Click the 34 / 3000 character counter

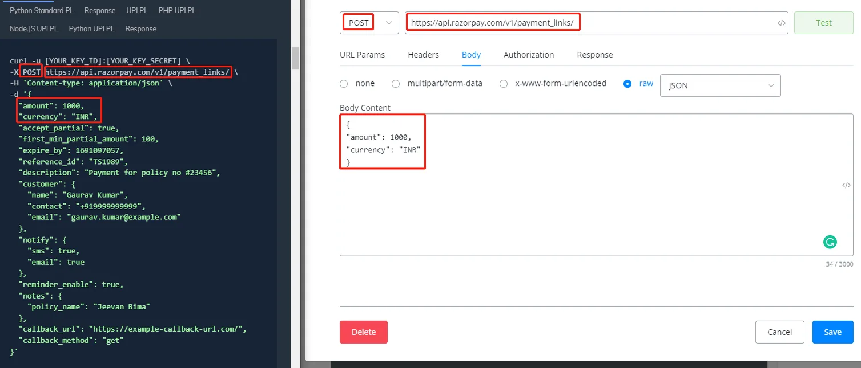point(839,264)
